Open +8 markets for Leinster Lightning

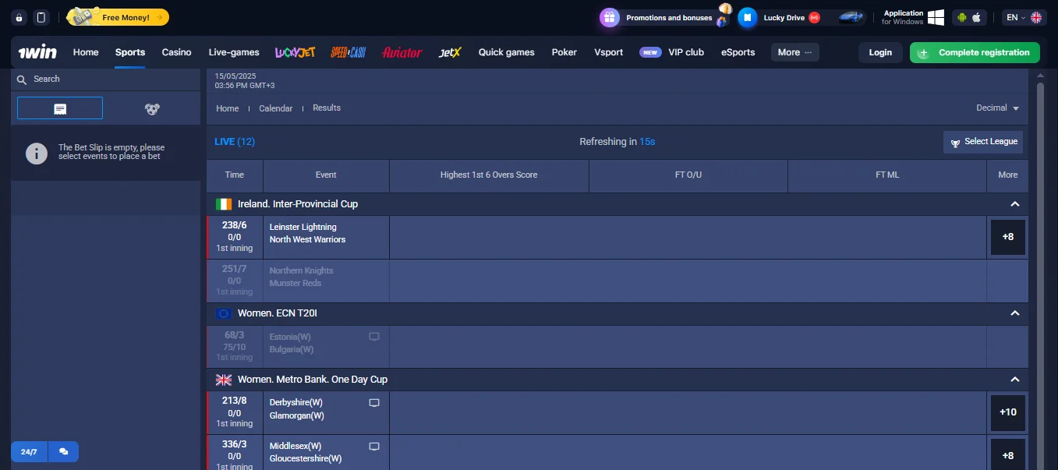point(1008,237)
